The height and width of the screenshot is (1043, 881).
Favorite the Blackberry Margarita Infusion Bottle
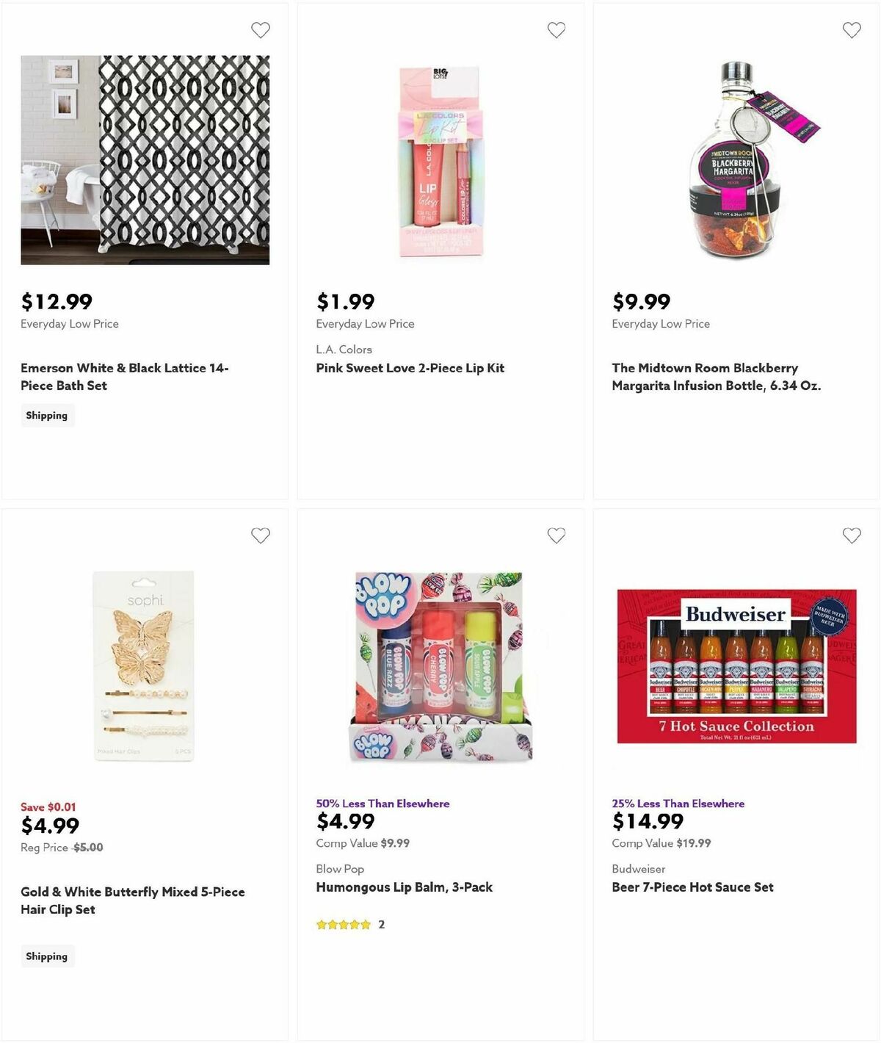click(852, 30)
